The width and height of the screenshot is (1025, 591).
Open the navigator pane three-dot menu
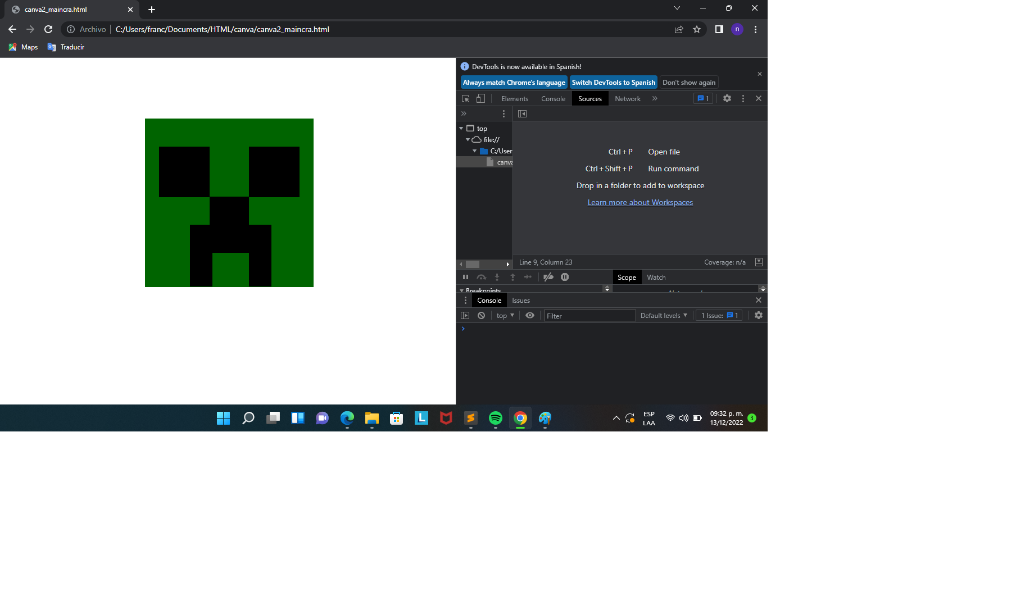tap(504, 113)
